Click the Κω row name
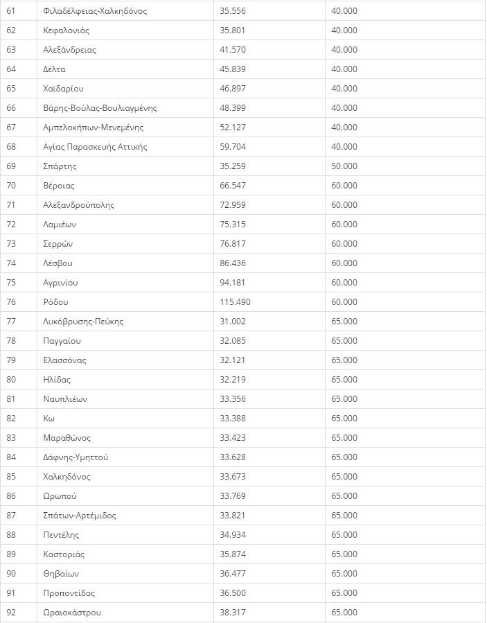This screenshot has height=623, width=487. click(49, 419)
